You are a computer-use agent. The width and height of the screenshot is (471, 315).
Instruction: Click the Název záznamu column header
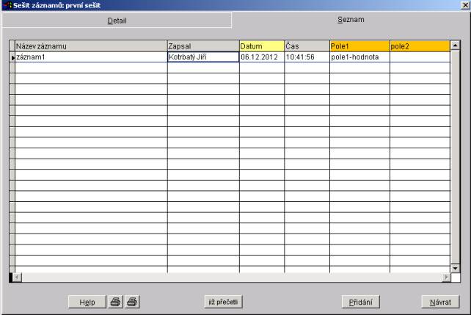(x=90, y=46)
